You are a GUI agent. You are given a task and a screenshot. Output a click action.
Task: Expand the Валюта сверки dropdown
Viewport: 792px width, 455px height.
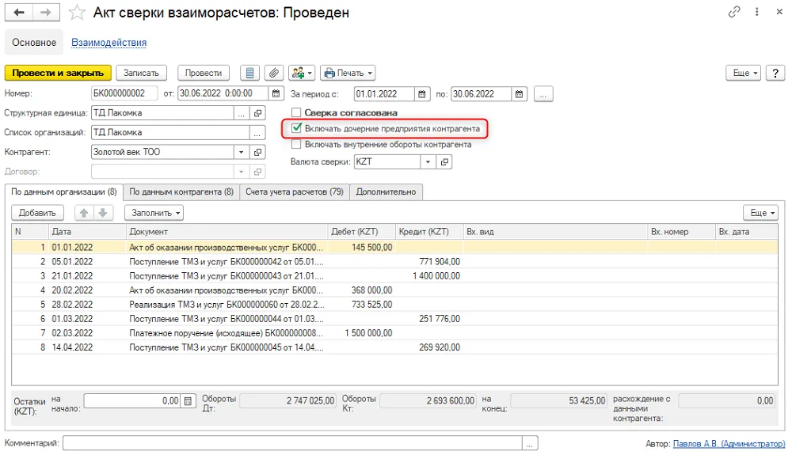pos(428,161)
